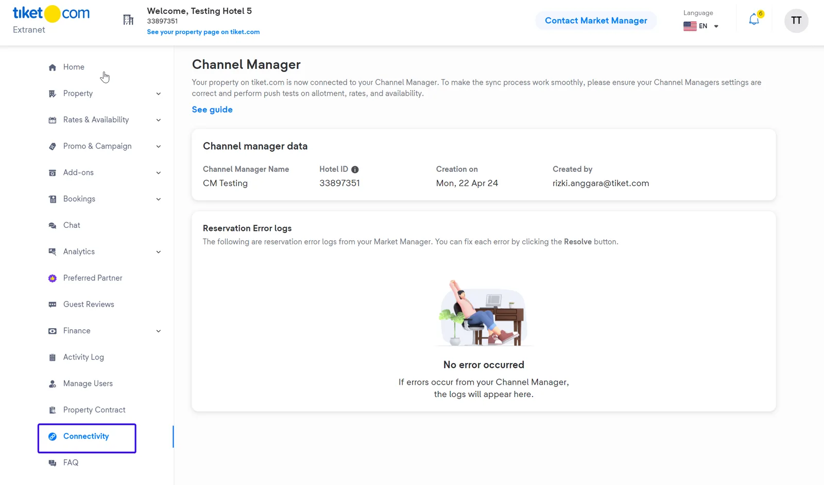
Task: Open Manage Users page
Action: (x=88, y=384)
